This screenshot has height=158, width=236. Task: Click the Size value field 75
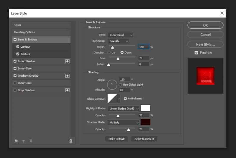143,58
